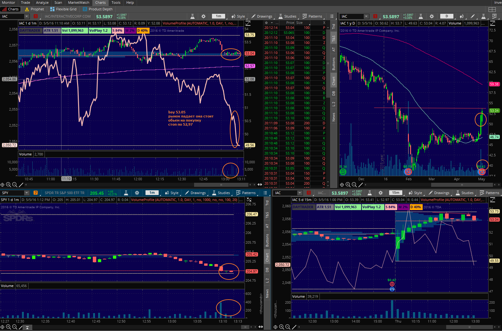This screenshot has width=502, height=331.
Task: Click the February earnings marker on daily chart
Action: 408,171
